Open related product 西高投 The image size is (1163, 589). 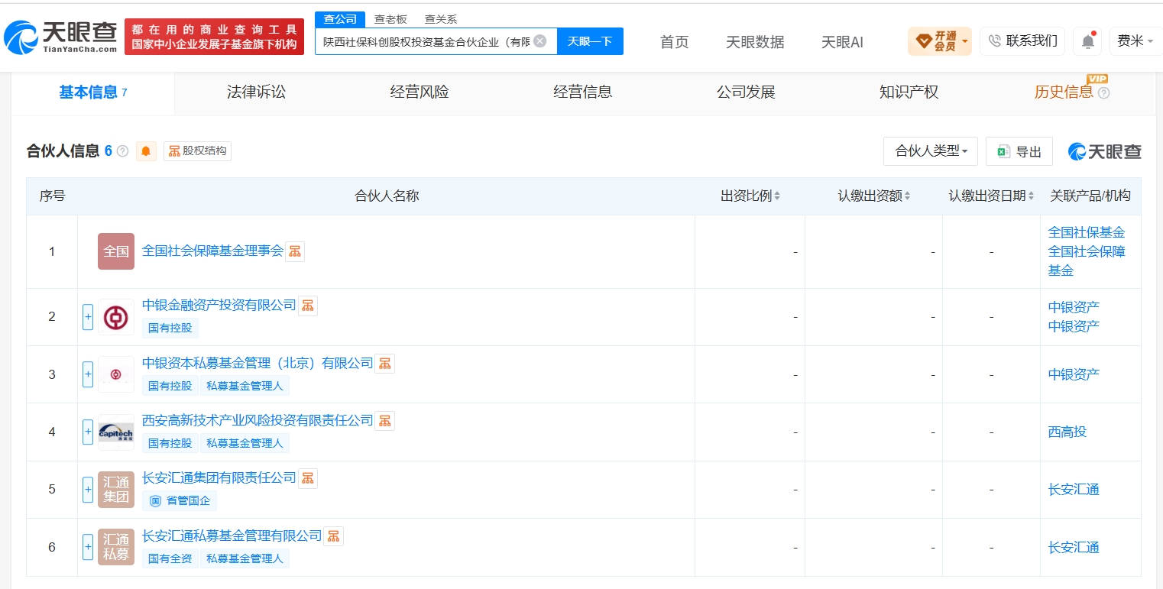1067,432
